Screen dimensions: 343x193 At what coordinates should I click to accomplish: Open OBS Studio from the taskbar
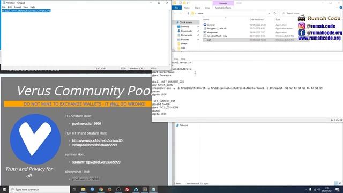pyautogui.click(x=118, y=189)
